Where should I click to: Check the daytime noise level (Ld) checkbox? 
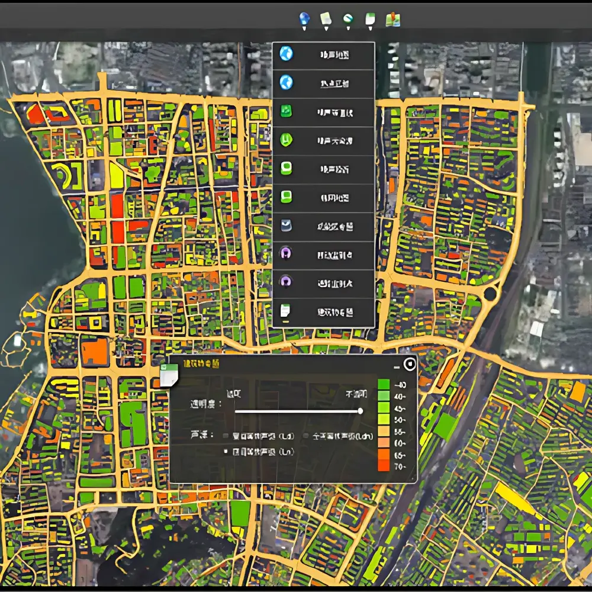[226, 435]
